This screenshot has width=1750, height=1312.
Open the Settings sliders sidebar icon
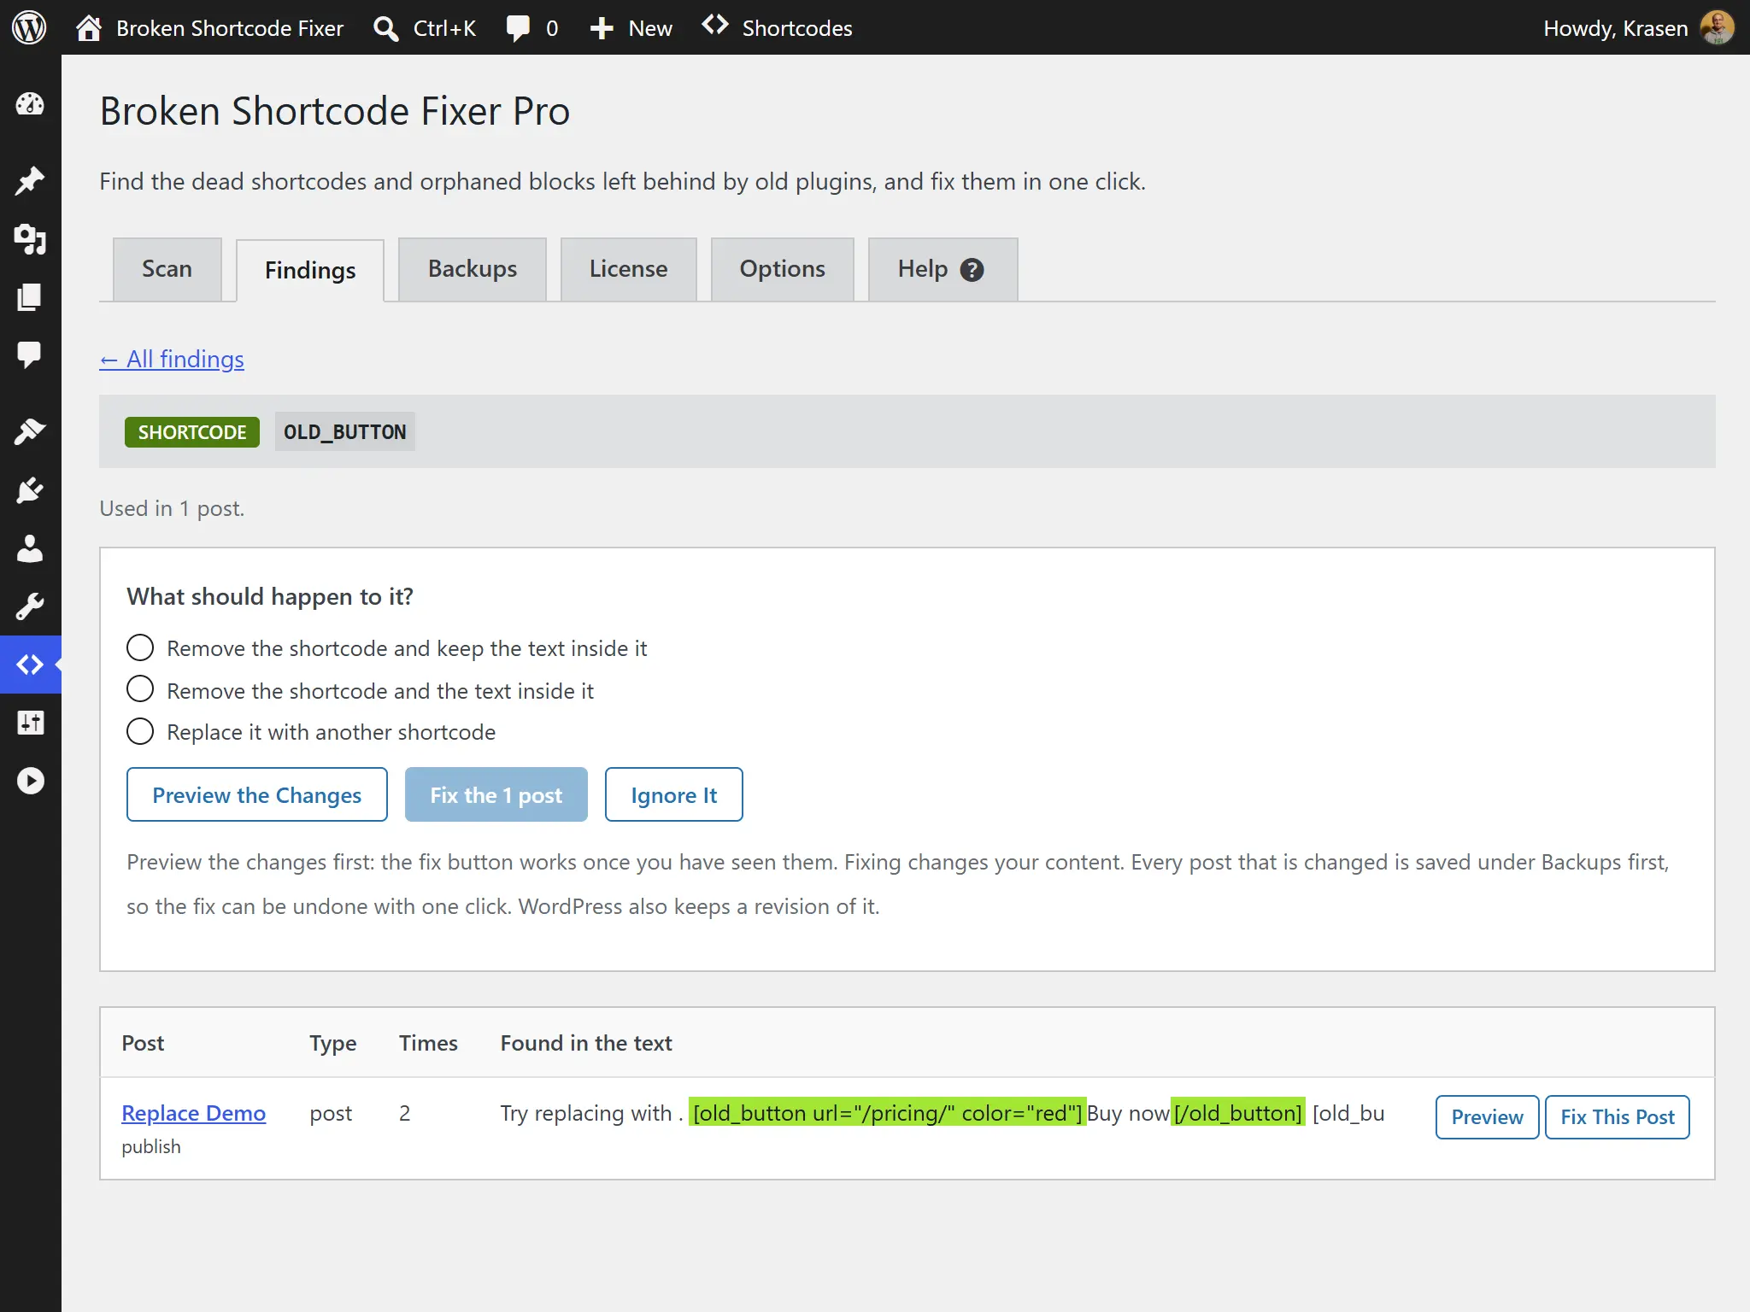click(x=30, y=723)
